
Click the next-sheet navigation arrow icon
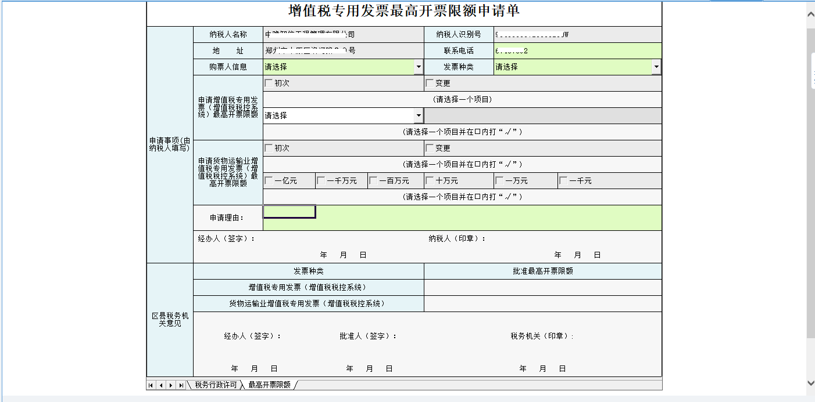point(170,385)
